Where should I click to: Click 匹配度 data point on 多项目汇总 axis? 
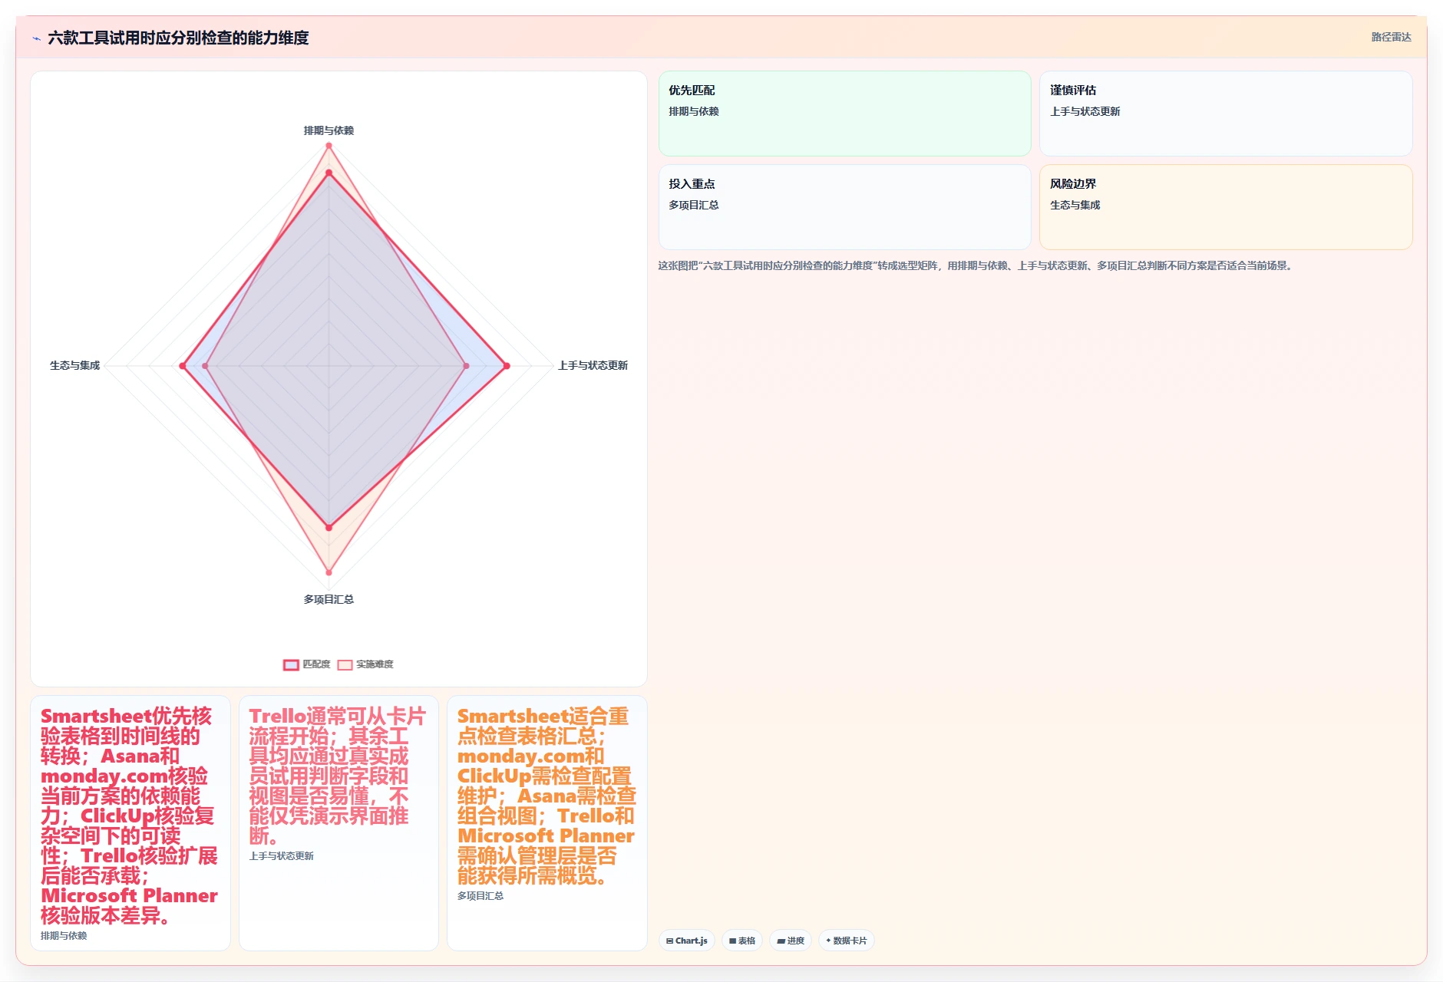pyautogui.click(x=329, y=528)
